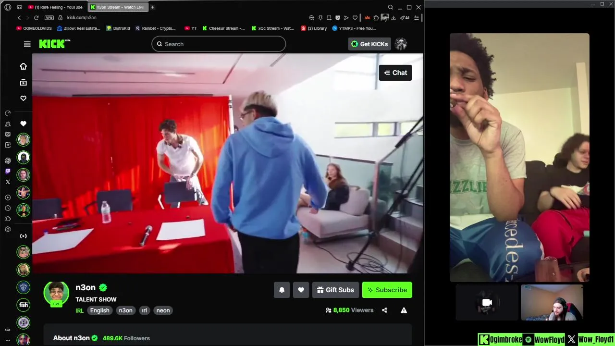Follow n3on with heart button

pos(301,290)
